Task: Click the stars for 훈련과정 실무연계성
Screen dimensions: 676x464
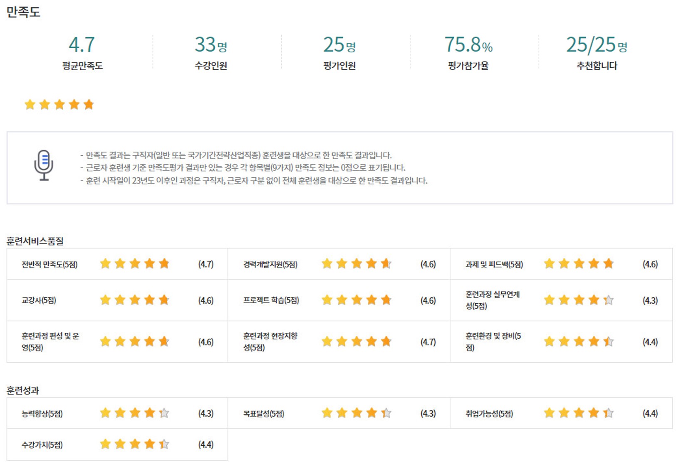Action: (579, 300)
